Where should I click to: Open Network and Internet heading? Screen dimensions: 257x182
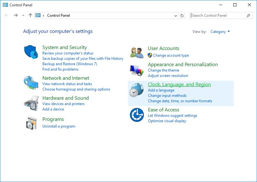[66, 78]
